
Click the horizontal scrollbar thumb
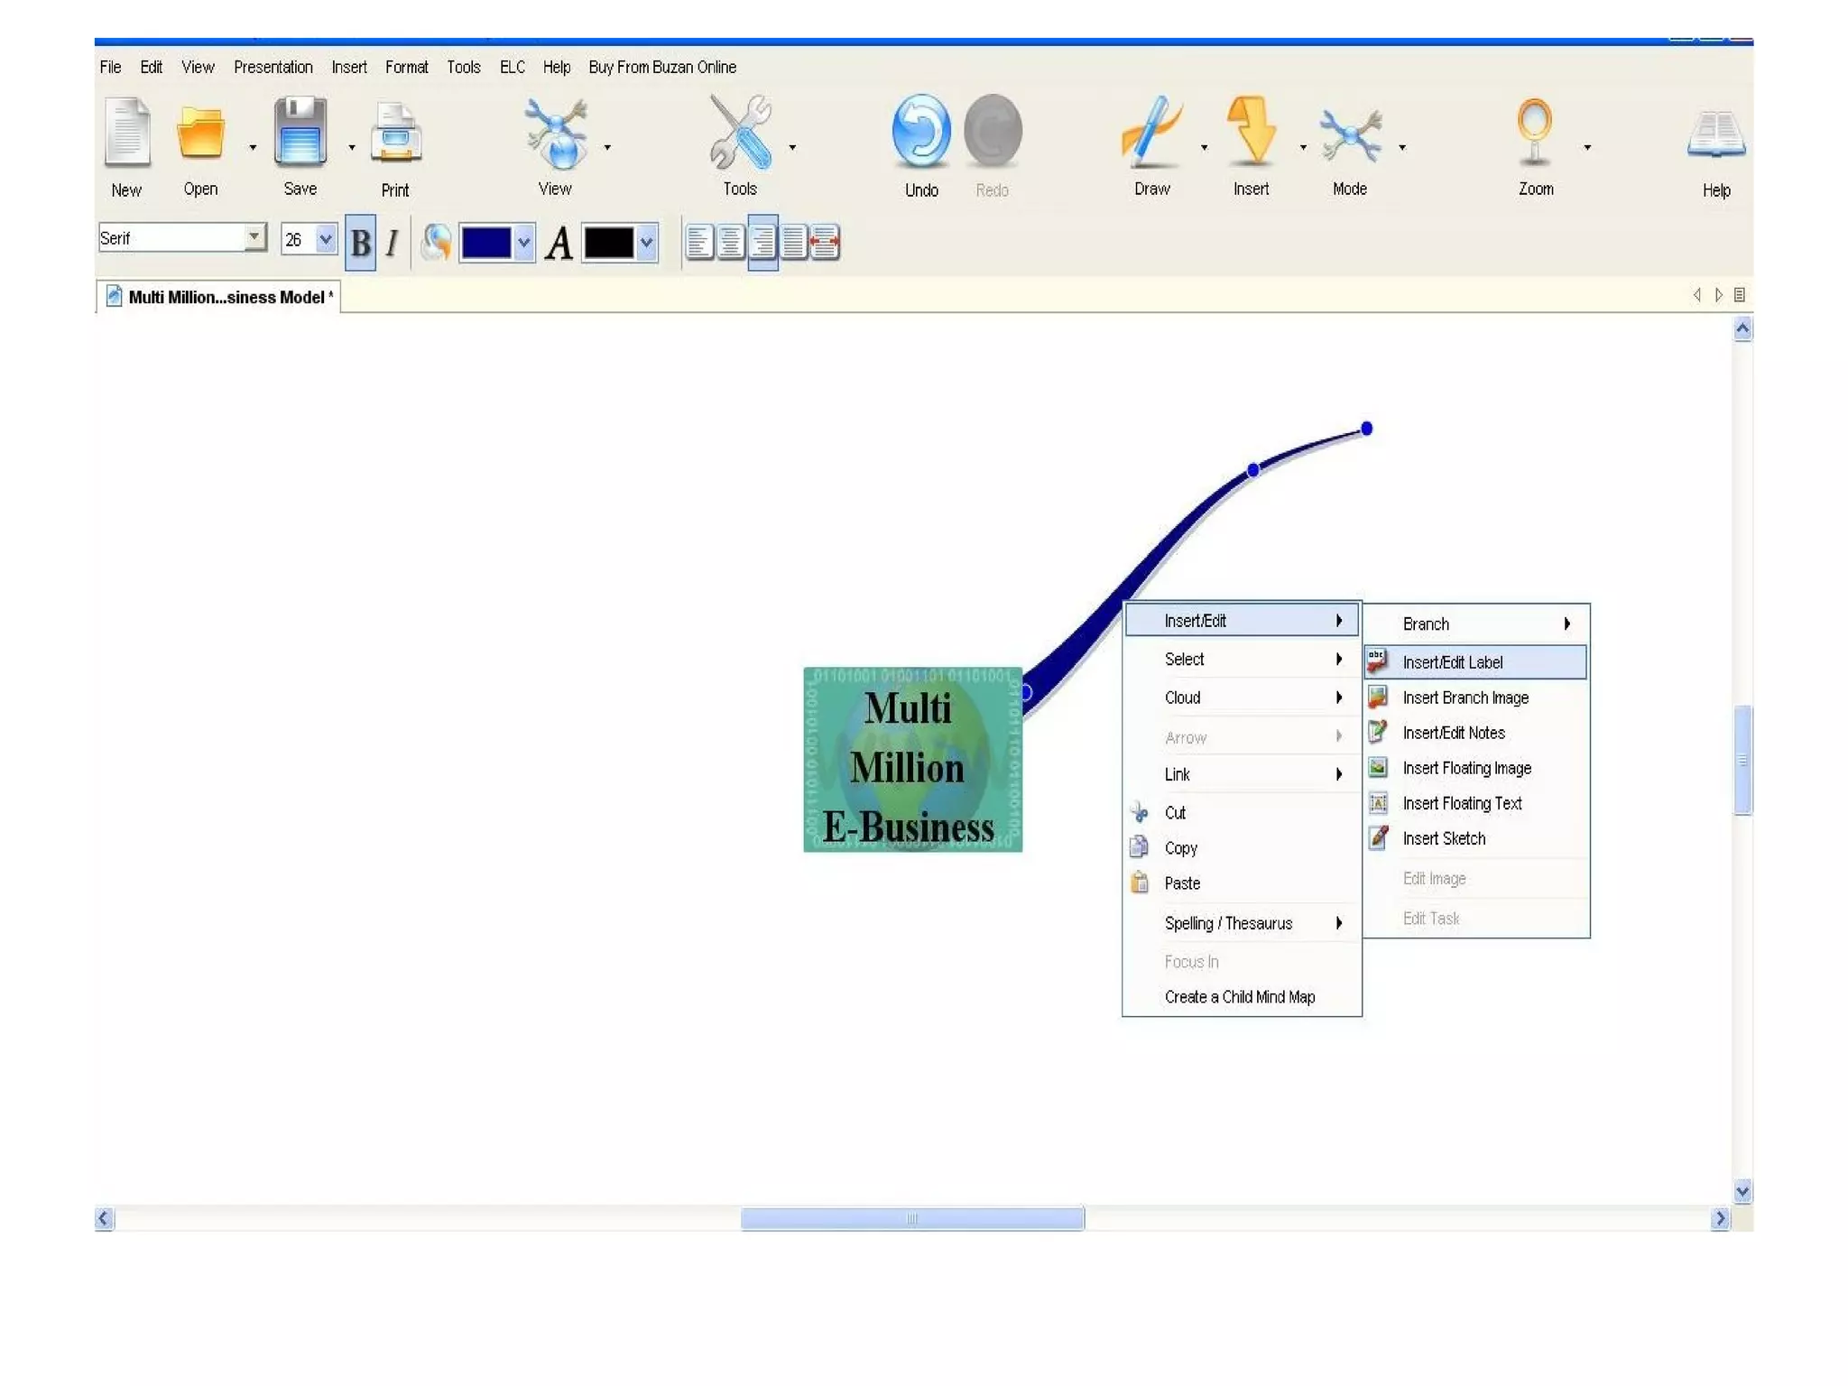(x=911, y=1219)
